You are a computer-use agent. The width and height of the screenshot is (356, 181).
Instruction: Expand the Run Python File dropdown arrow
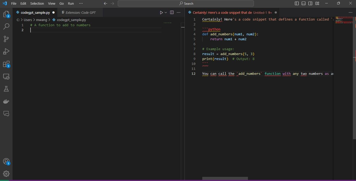tap(166, 12)
